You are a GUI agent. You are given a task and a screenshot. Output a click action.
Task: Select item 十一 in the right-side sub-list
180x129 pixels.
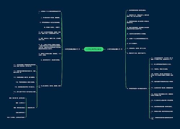tap(162, 58)
